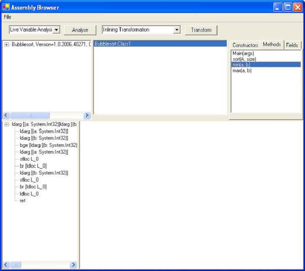This screenshot has width=305, height=271.
Task: Select the max(a, b) method
Action: pos(242,70)
